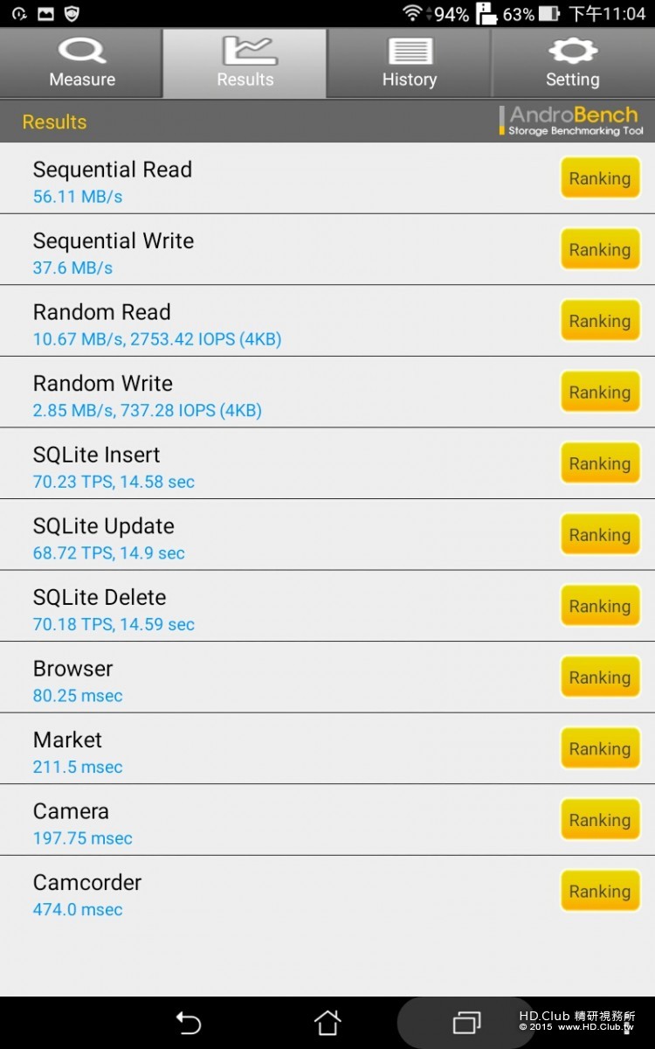Viewport: 655px width, 1049px height.
Task: Open Ranking for Sequential Read
Action: [x=599, y=178]
